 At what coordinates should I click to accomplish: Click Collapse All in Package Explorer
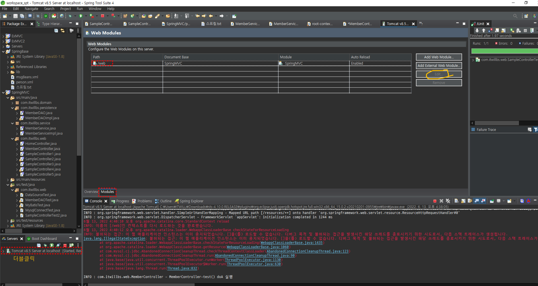[56, 30]
